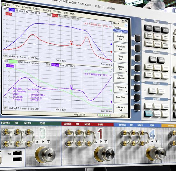This screenshot has width=176, height=171.
Task: Open the Display menu
Action: (x=37, y=9)
